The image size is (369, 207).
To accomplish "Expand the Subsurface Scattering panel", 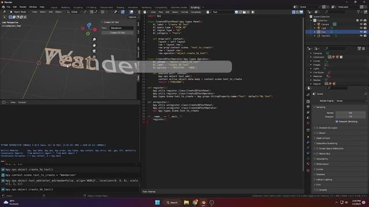I will tap(326, 143).
